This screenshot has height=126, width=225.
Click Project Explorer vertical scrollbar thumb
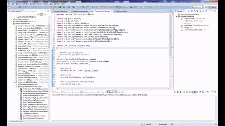coord(49,36)
